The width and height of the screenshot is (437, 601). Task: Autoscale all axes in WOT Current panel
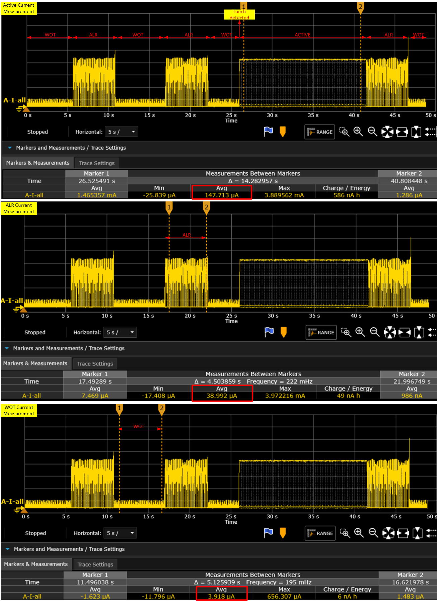[388, 533]
